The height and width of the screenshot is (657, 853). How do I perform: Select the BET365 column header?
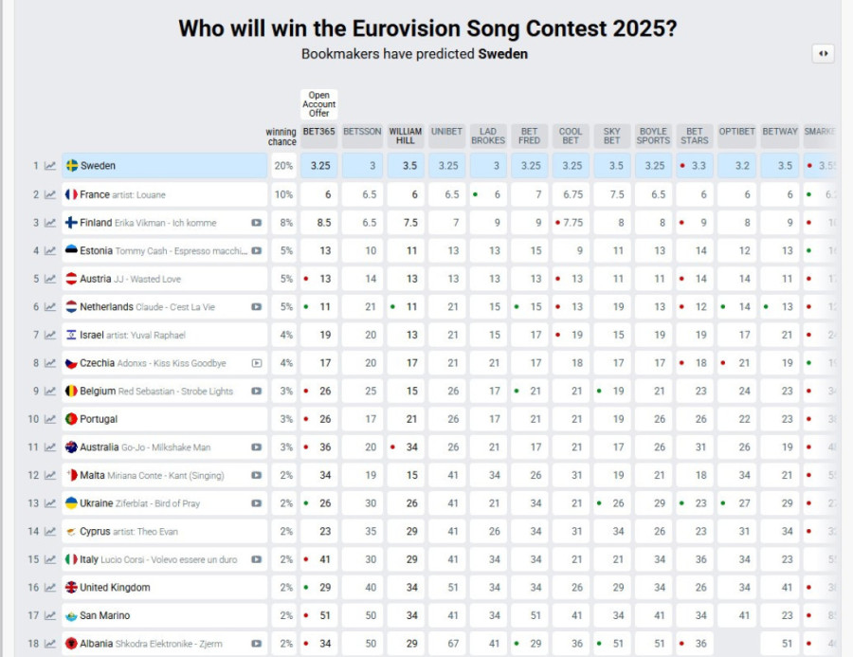point(319,132)
